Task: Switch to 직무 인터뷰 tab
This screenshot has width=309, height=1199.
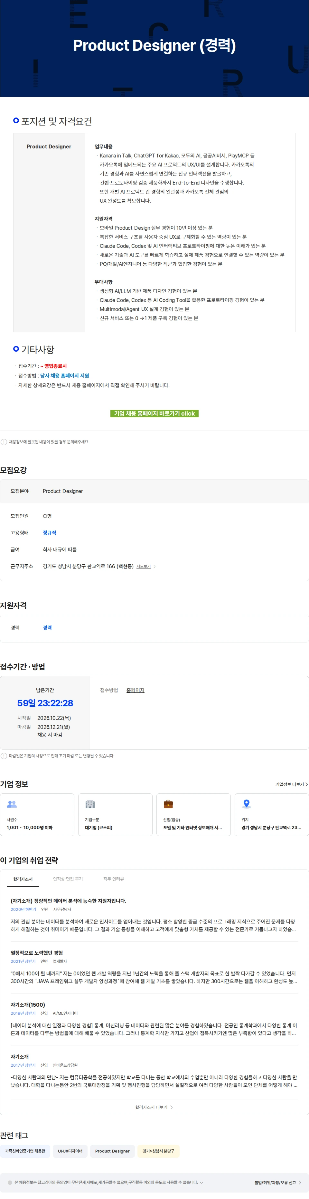Action: (x=113, y=879)
